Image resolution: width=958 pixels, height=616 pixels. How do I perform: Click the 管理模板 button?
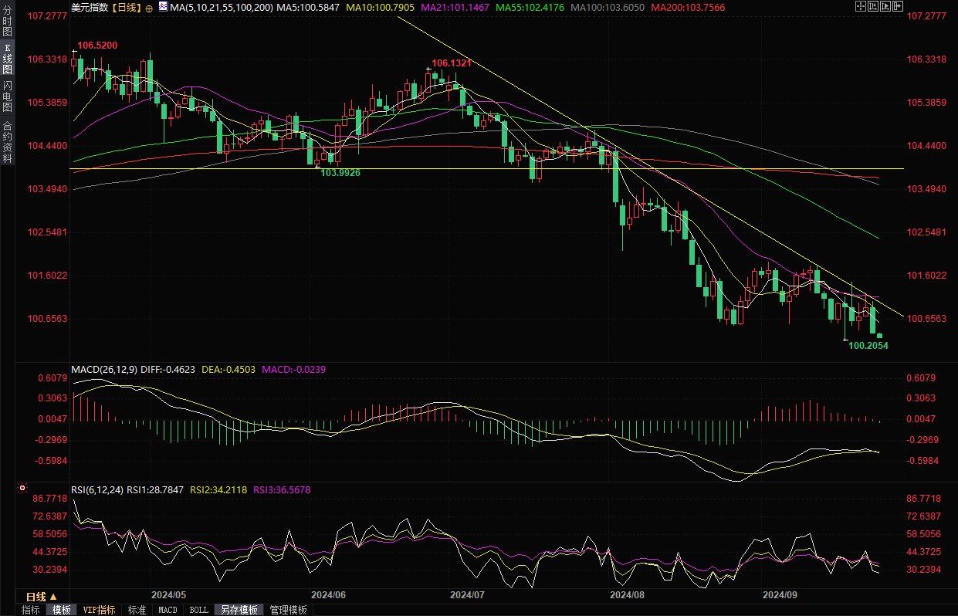288,610
